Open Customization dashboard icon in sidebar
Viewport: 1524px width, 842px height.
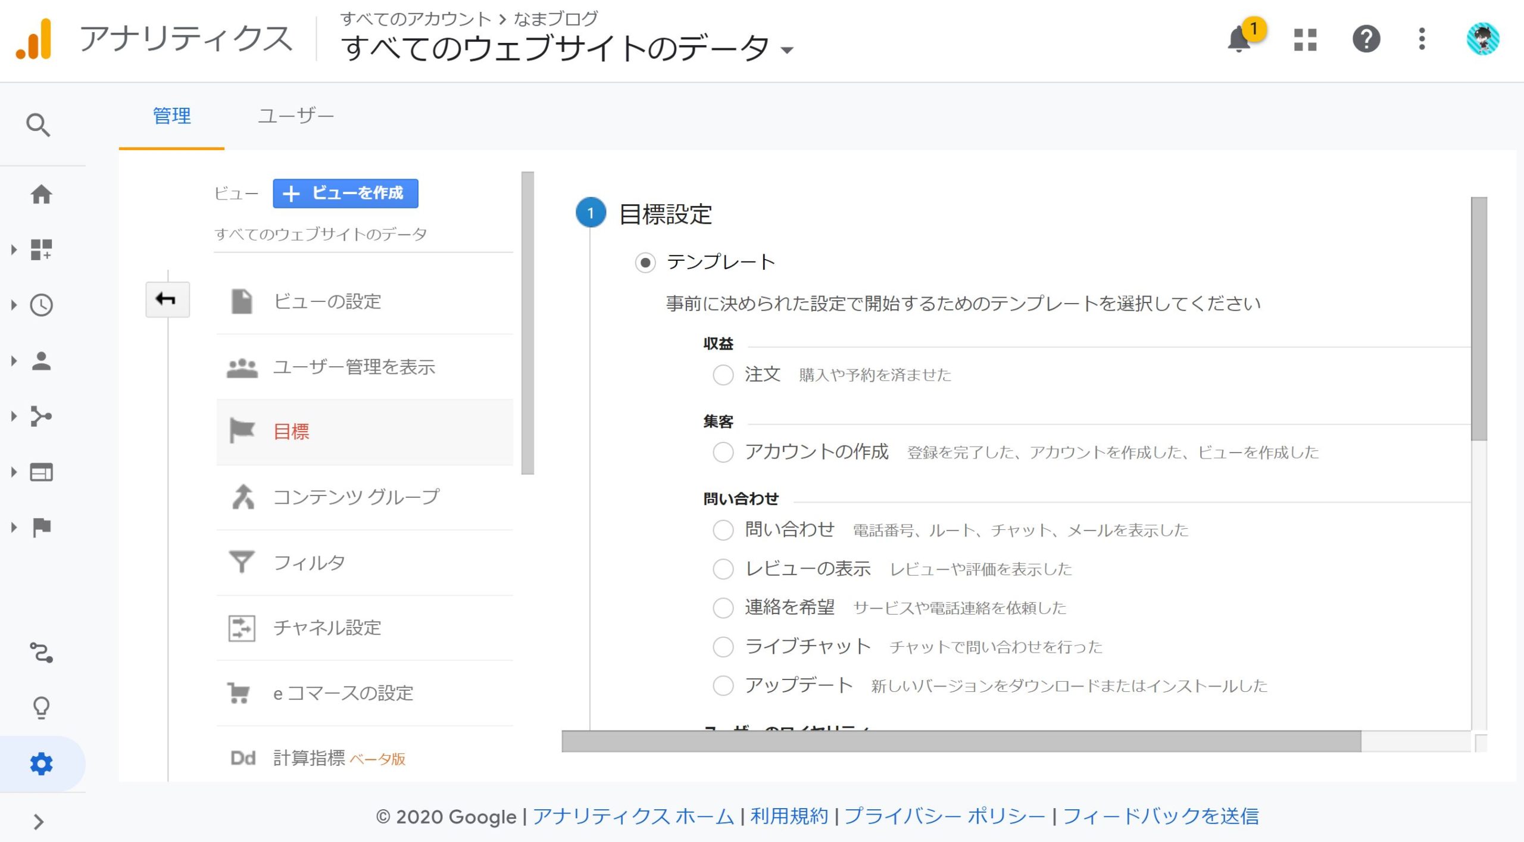tap(41, 250)
